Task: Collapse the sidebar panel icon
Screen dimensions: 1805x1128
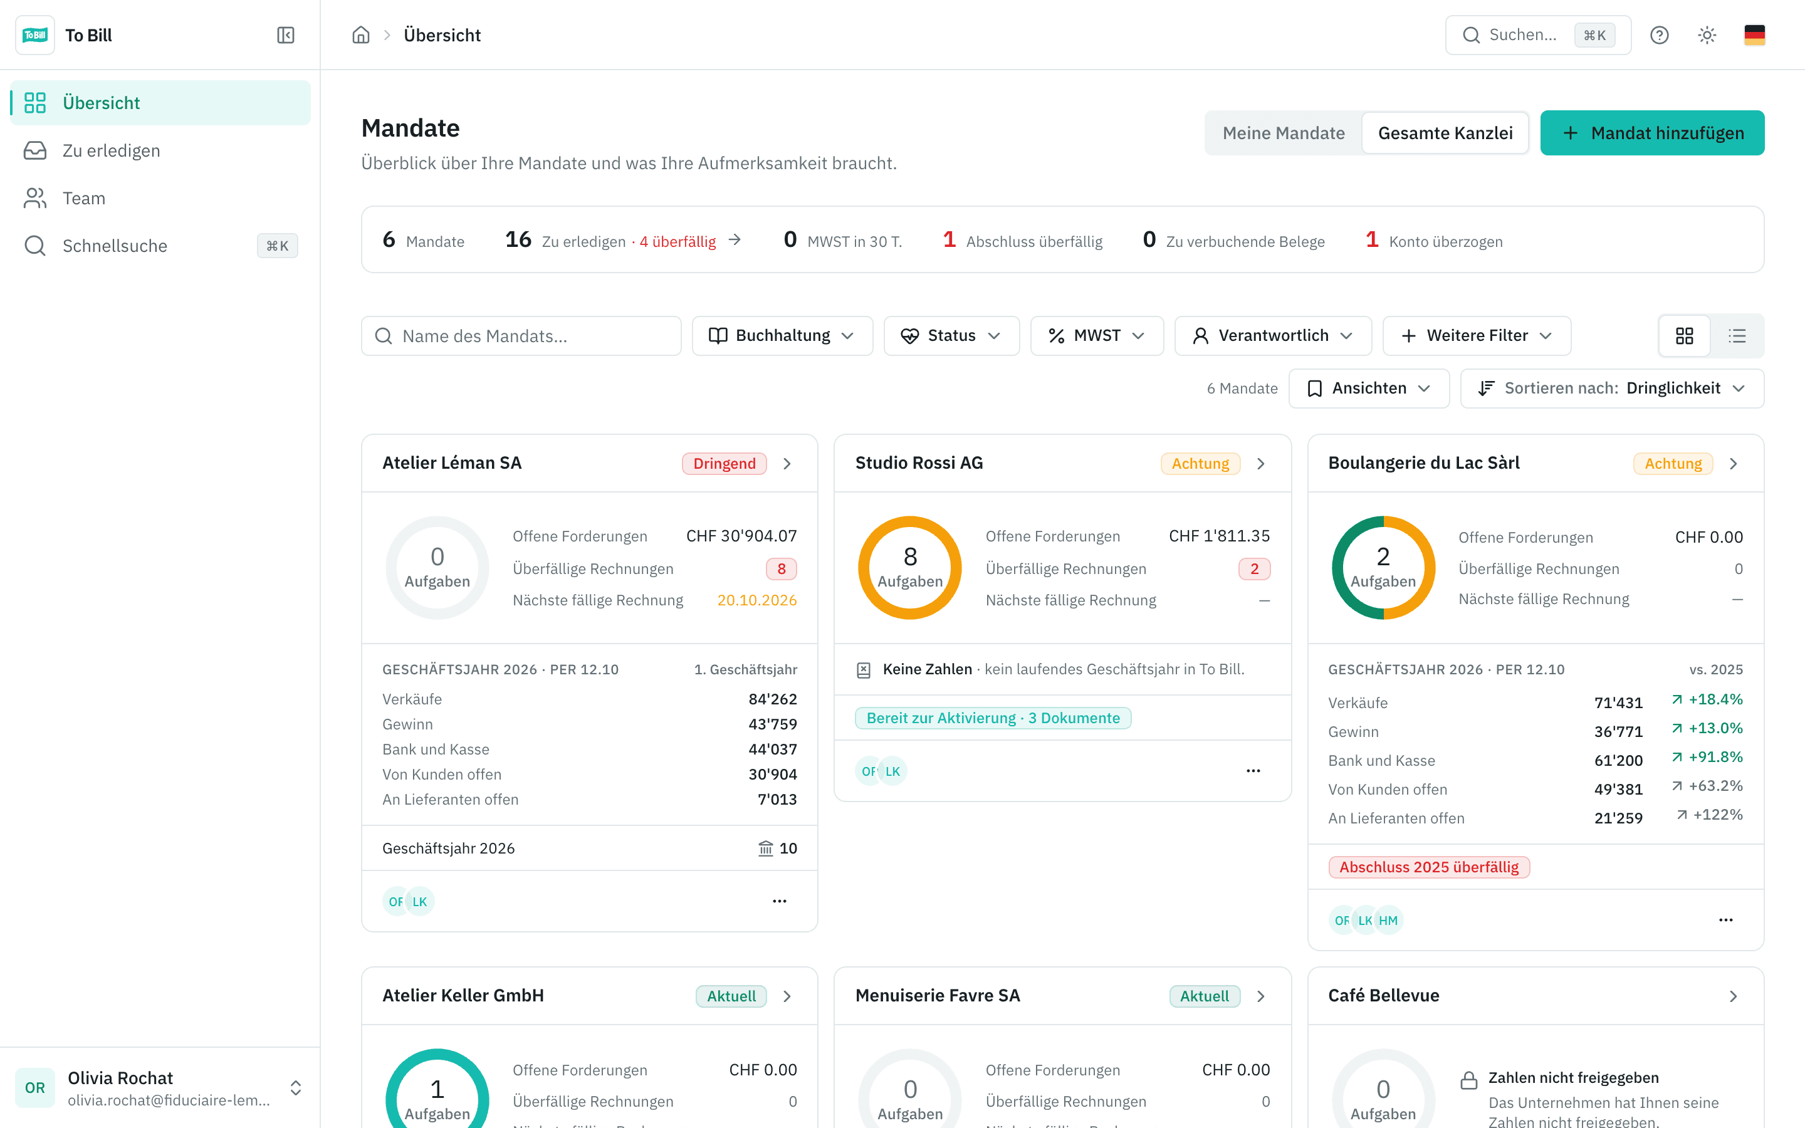Action: click(x=285, y=35)
